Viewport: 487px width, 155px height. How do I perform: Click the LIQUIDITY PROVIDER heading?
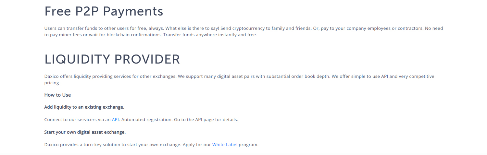(x=112, y=59)
